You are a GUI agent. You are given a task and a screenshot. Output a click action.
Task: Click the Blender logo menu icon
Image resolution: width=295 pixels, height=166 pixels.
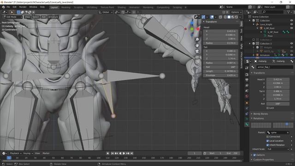pos(3,7)
